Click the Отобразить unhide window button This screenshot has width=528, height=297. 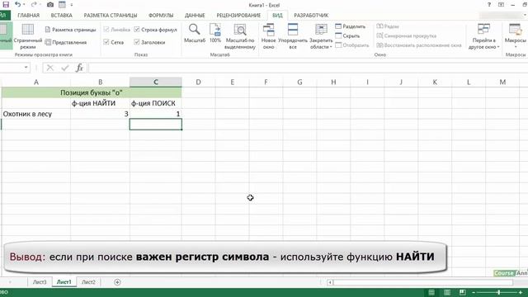pos(352,45)
